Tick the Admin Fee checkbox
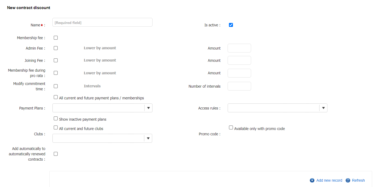The width and height of the screenshot is (378, 187). (x=56, y=48)
